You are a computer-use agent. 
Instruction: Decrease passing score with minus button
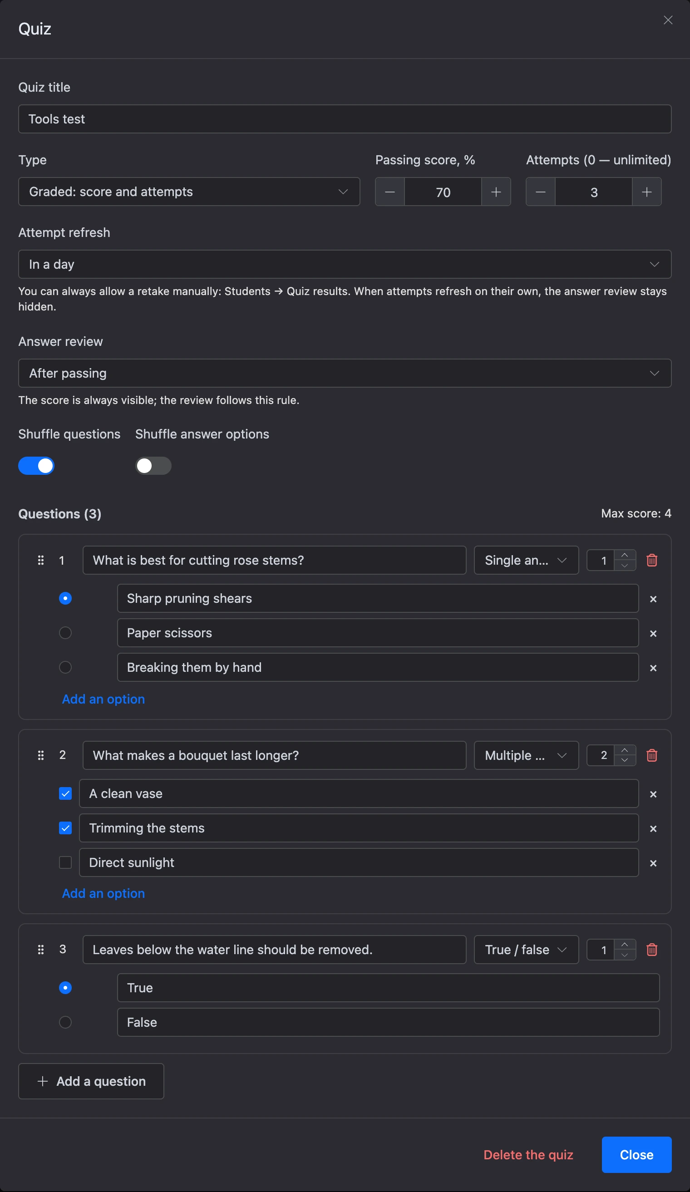(389, 192)
